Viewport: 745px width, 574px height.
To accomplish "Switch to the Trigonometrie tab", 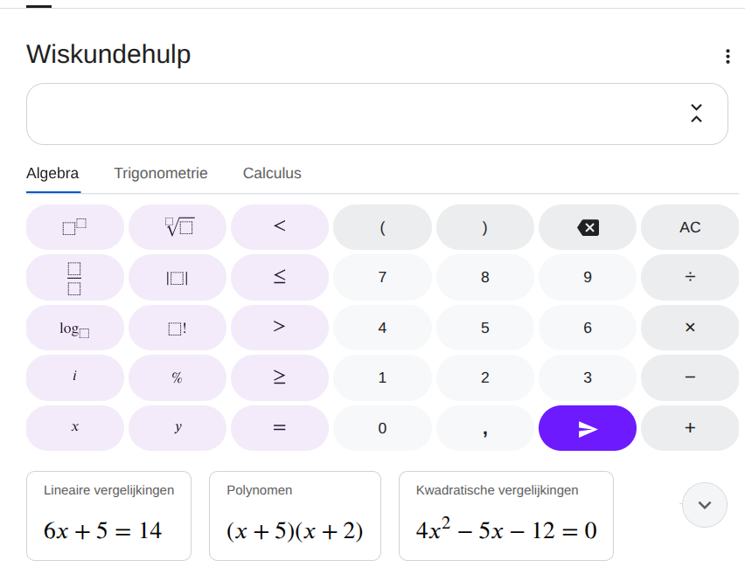I will [161, 173].
